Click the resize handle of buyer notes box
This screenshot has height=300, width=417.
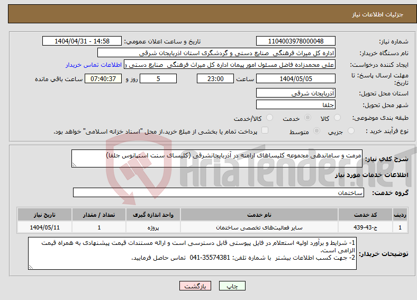(31, 267)
